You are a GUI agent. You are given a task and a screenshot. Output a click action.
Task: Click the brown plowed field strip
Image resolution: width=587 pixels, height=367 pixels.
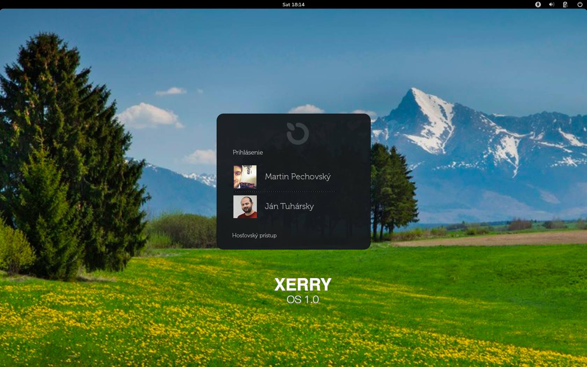pyautogui.click(x=489, y=239)
